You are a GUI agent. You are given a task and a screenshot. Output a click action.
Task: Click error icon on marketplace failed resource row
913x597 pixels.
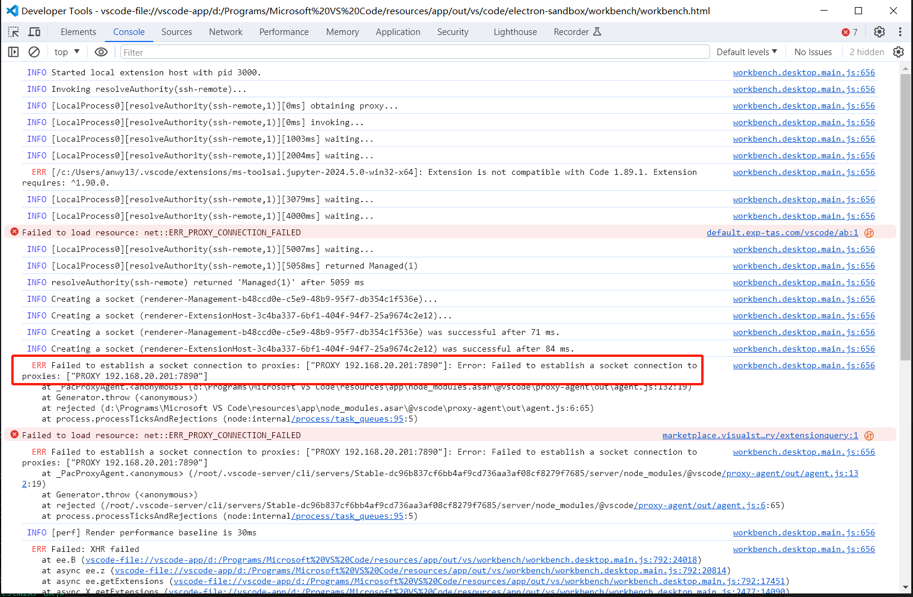[x=14, y=435]
